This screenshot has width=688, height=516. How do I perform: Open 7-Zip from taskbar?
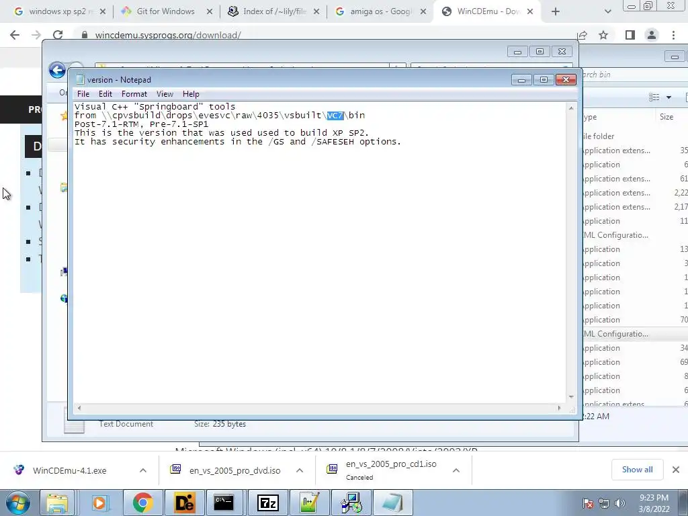coord(267,503)
